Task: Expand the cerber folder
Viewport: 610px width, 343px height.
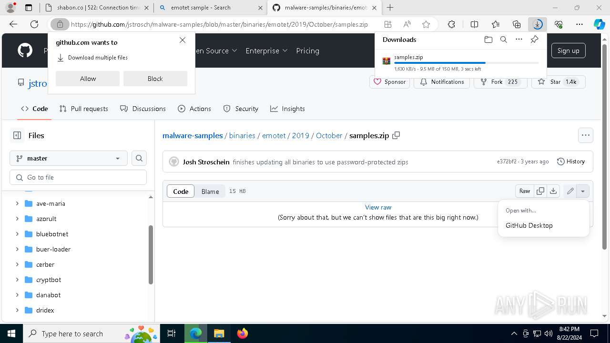Action: click(17, 264)
